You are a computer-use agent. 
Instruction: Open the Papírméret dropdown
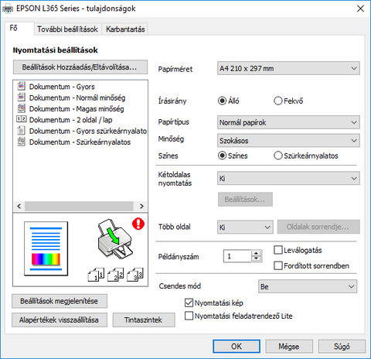coord(288,68)
